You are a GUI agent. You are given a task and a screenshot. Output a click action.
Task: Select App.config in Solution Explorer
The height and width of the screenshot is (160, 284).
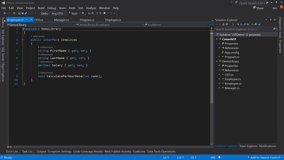(x=232, y=52)
